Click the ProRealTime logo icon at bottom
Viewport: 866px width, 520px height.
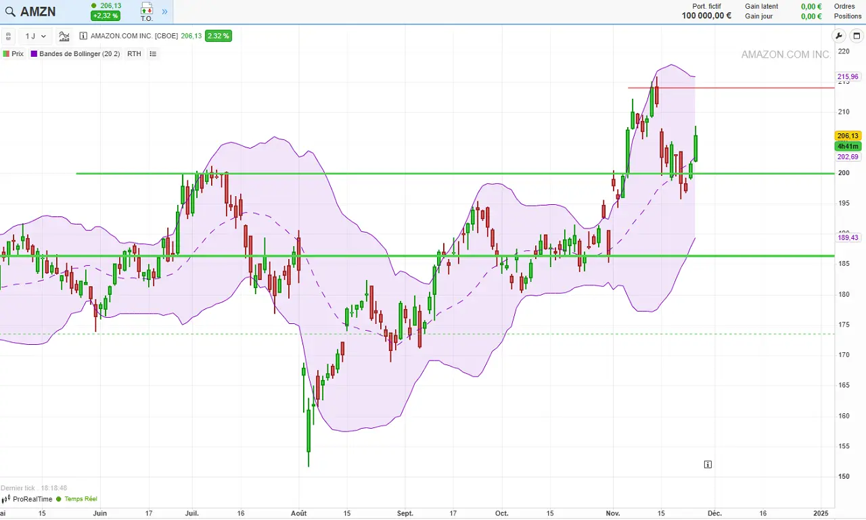[6, 499]
